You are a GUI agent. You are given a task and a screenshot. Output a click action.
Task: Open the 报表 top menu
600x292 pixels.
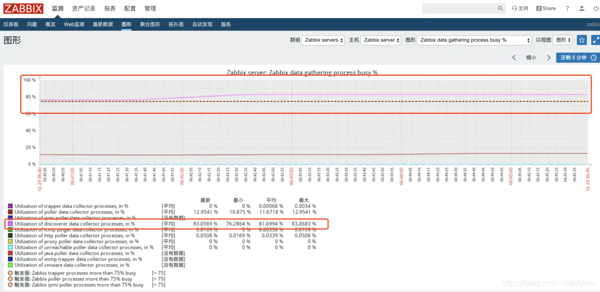(x=110, y=8)
